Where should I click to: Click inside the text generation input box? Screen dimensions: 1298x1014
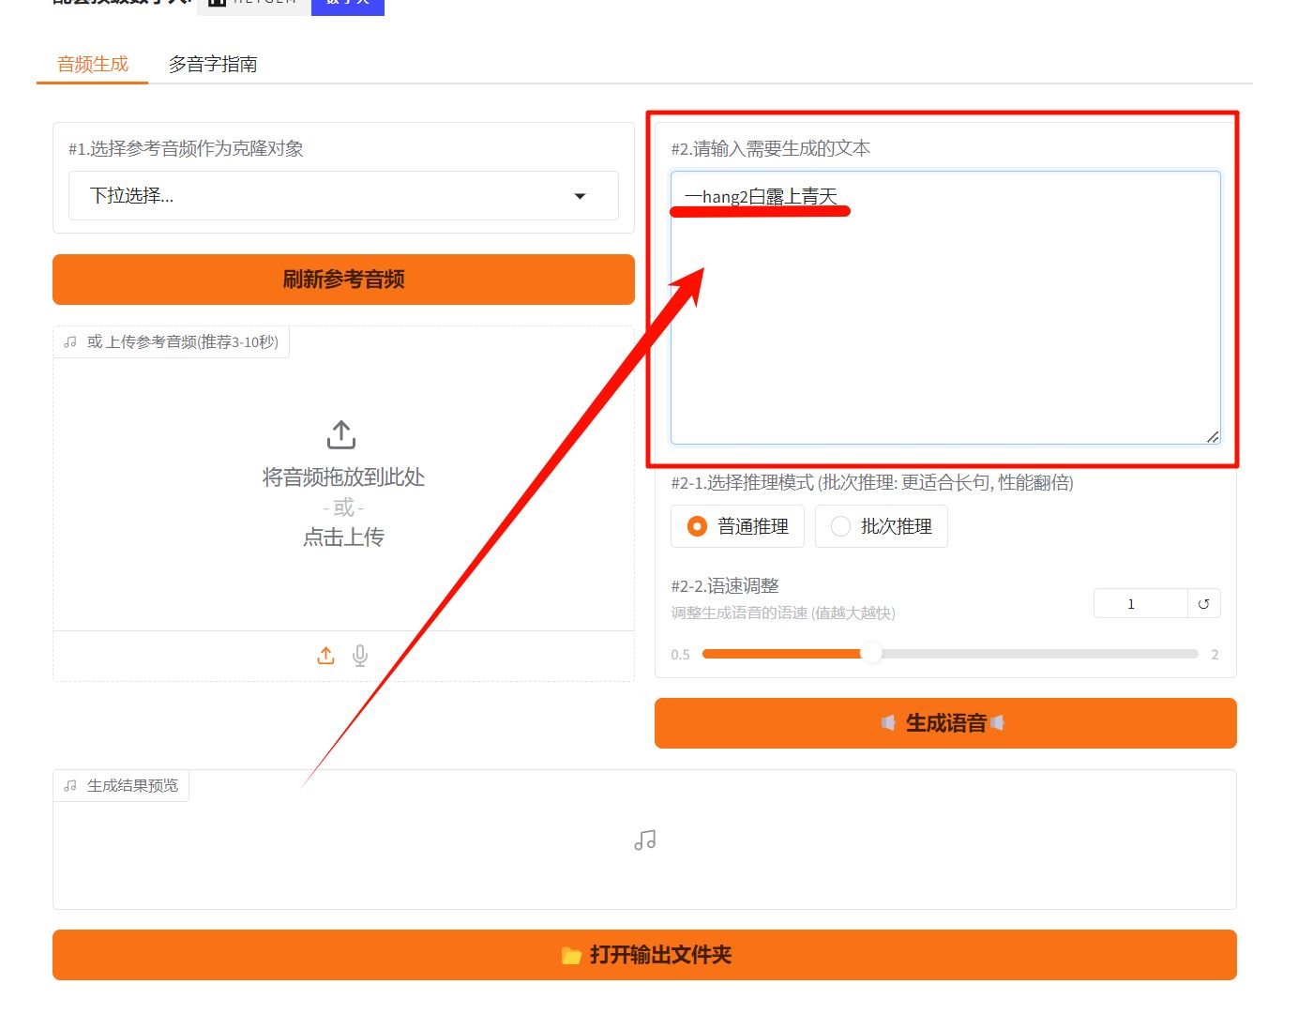pyautogui.click(x=945, y=310)
